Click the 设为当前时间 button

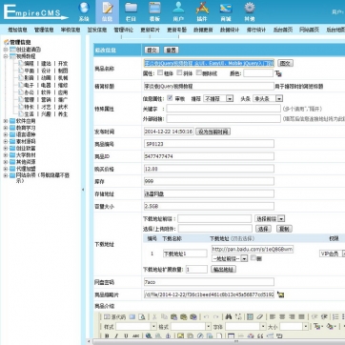pyautogui.click(x=213, y=132)
